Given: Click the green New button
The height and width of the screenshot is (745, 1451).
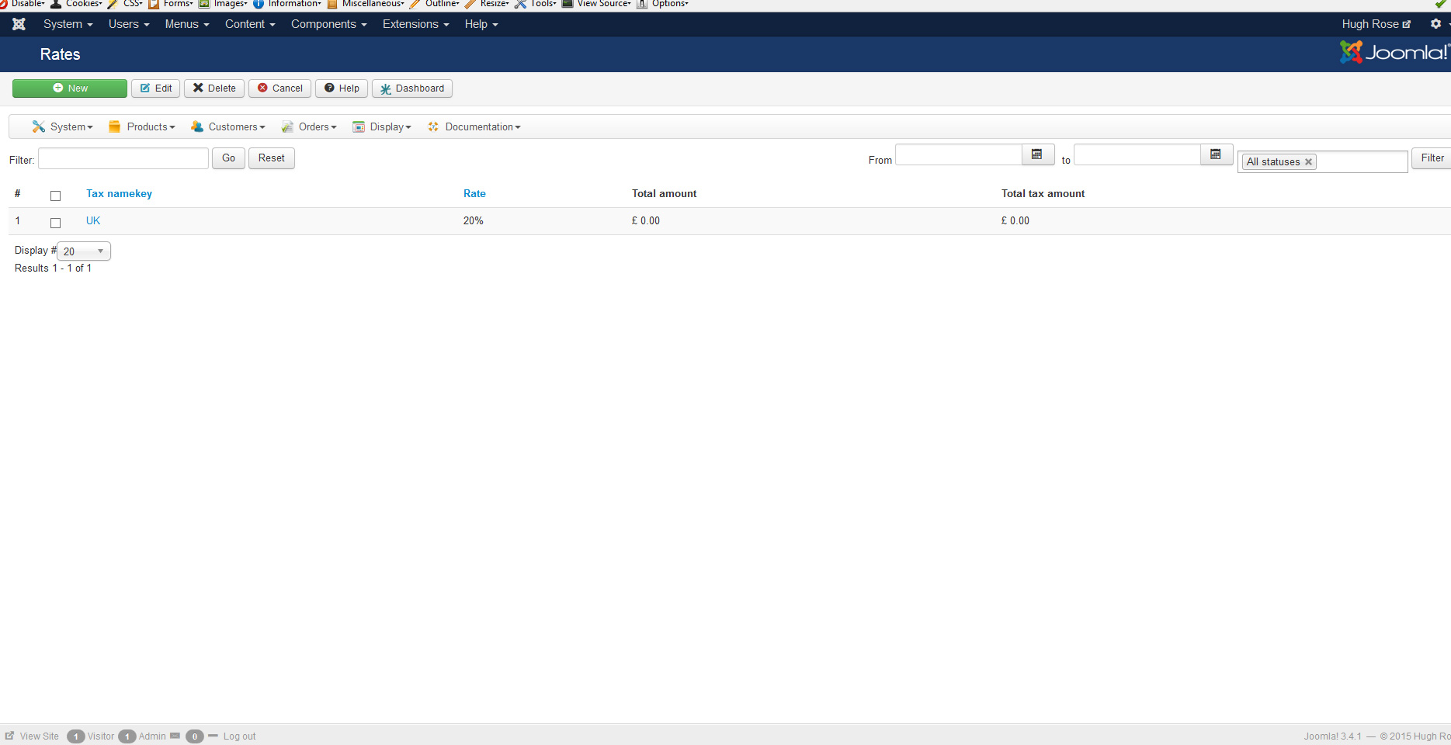Looking at the screenshot, I should point(70,88).
